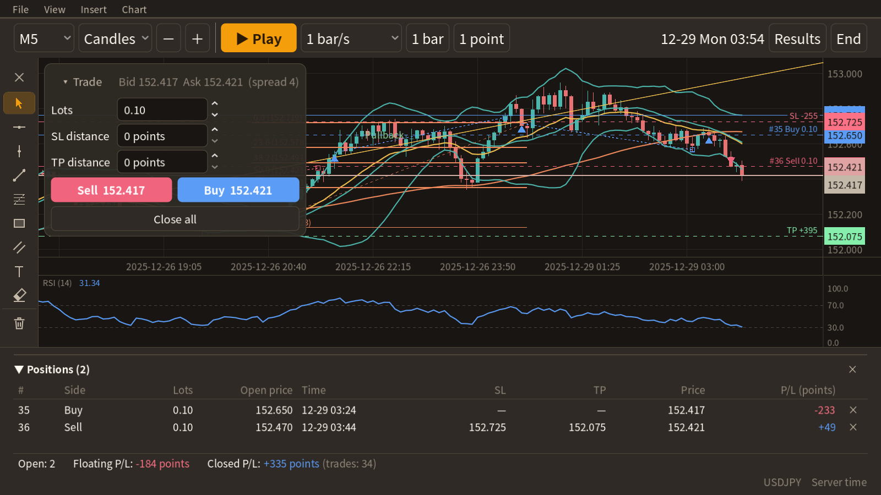Select the Fibonacci retracement tool

19,199
